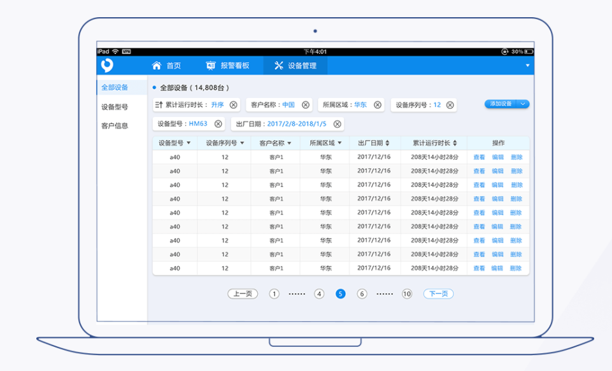Click 删除 in the last table row
The width and height of the screenshot is (612, 371).
[516, 269]
